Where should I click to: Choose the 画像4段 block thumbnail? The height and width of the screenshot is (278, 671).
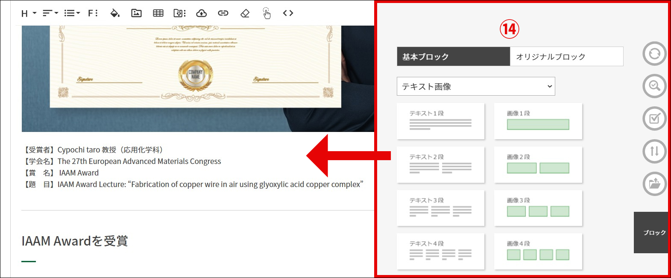pyautogui.click(x=538, y=251)
